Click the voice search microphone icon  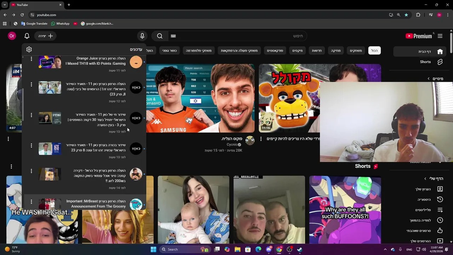click(142, 36)
